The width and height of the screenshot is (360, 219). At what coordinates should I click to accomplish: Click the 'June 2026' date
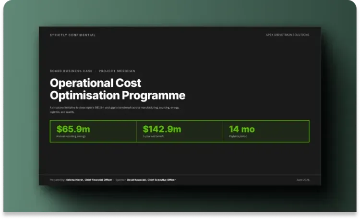tap(303, 180)
